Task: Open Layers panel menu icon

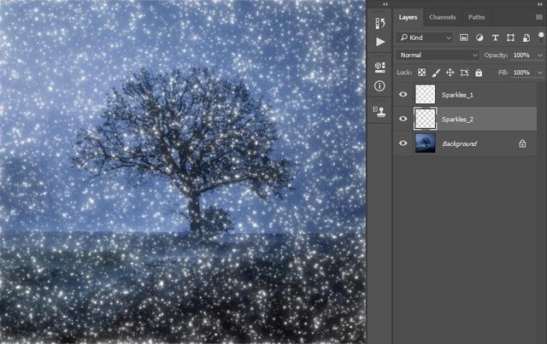Action: pos(539,17)
